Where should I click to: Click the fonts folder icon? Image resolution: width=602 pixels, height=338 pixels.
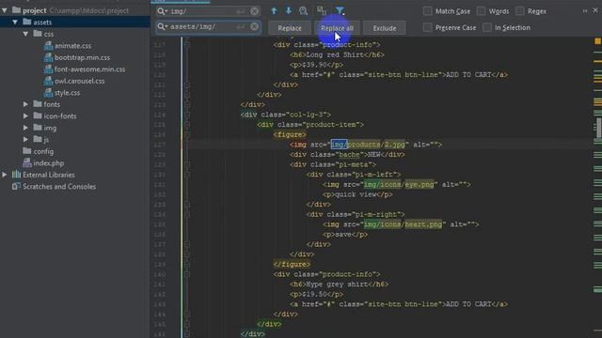38,104
